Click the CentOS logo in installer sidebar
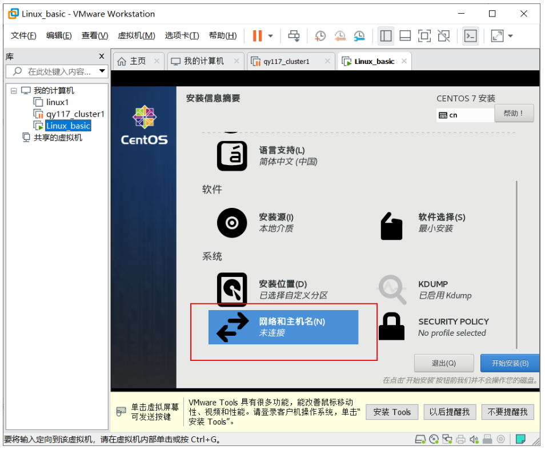 click(x=144, y=126)
